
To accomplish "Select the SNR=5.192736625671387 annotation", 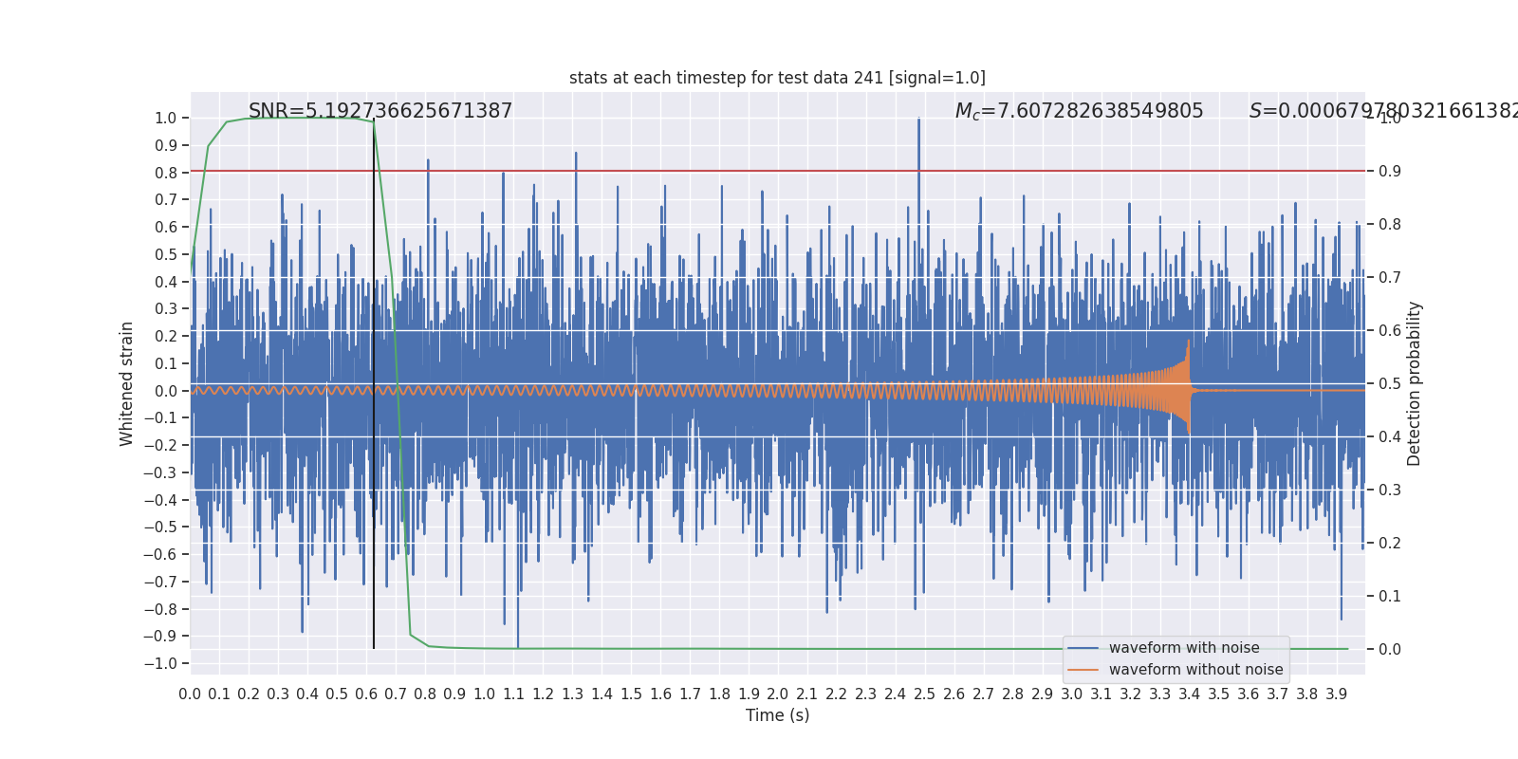I will tap(380, 111).
